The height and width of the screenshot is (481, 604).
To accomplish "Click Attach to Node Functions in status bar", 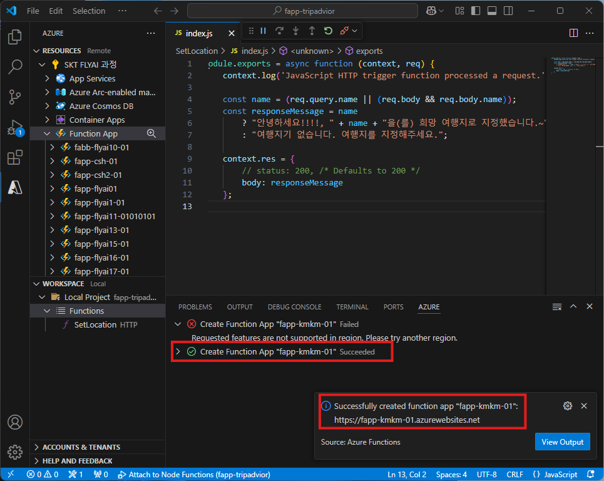I will [194, 475].
